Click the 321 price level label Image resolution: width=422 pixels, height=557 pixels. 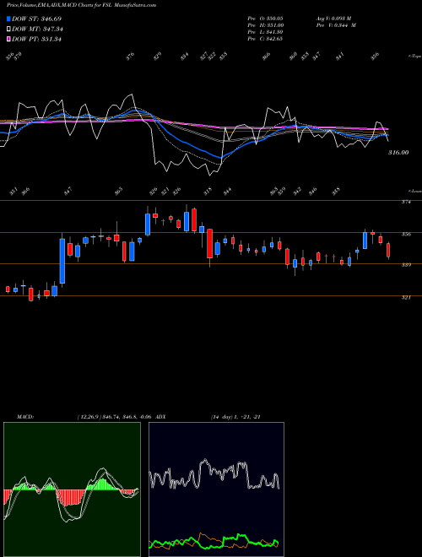pyautogui.click(x=406, y=297)
